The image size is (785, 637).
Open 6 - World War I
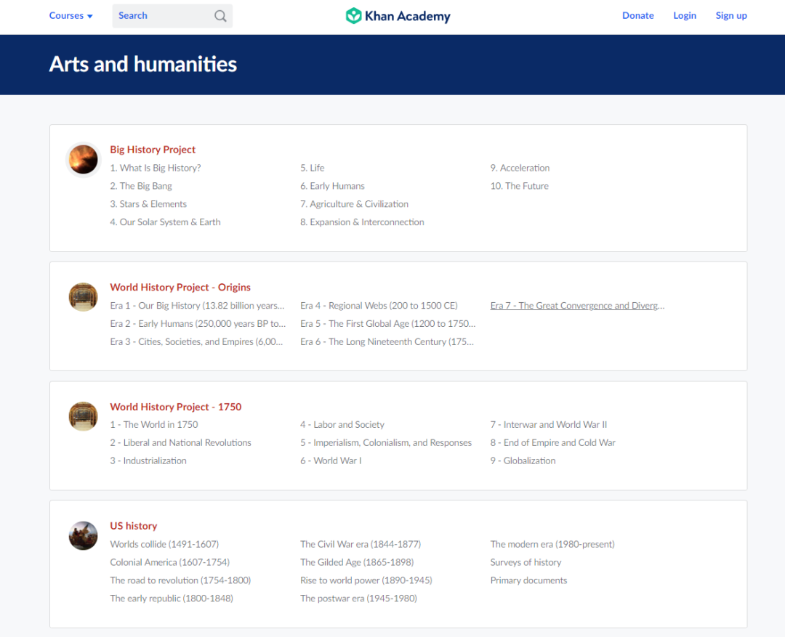click(x=331, y=460)
